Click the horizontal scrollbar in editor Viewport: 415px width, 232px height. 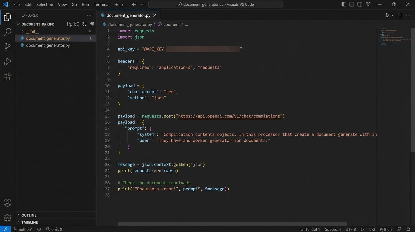click(232, 224)
